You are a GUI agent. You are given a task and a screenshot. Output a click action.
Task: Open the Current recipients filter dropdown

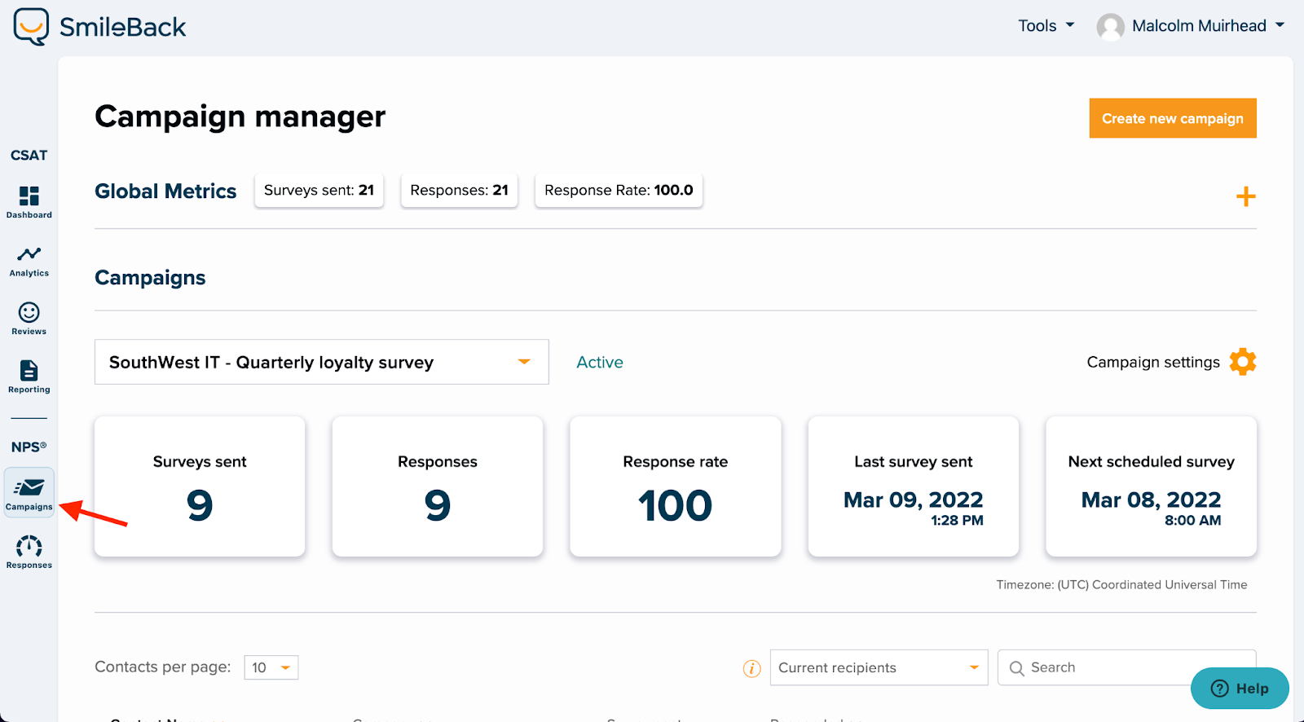point(879,667)
